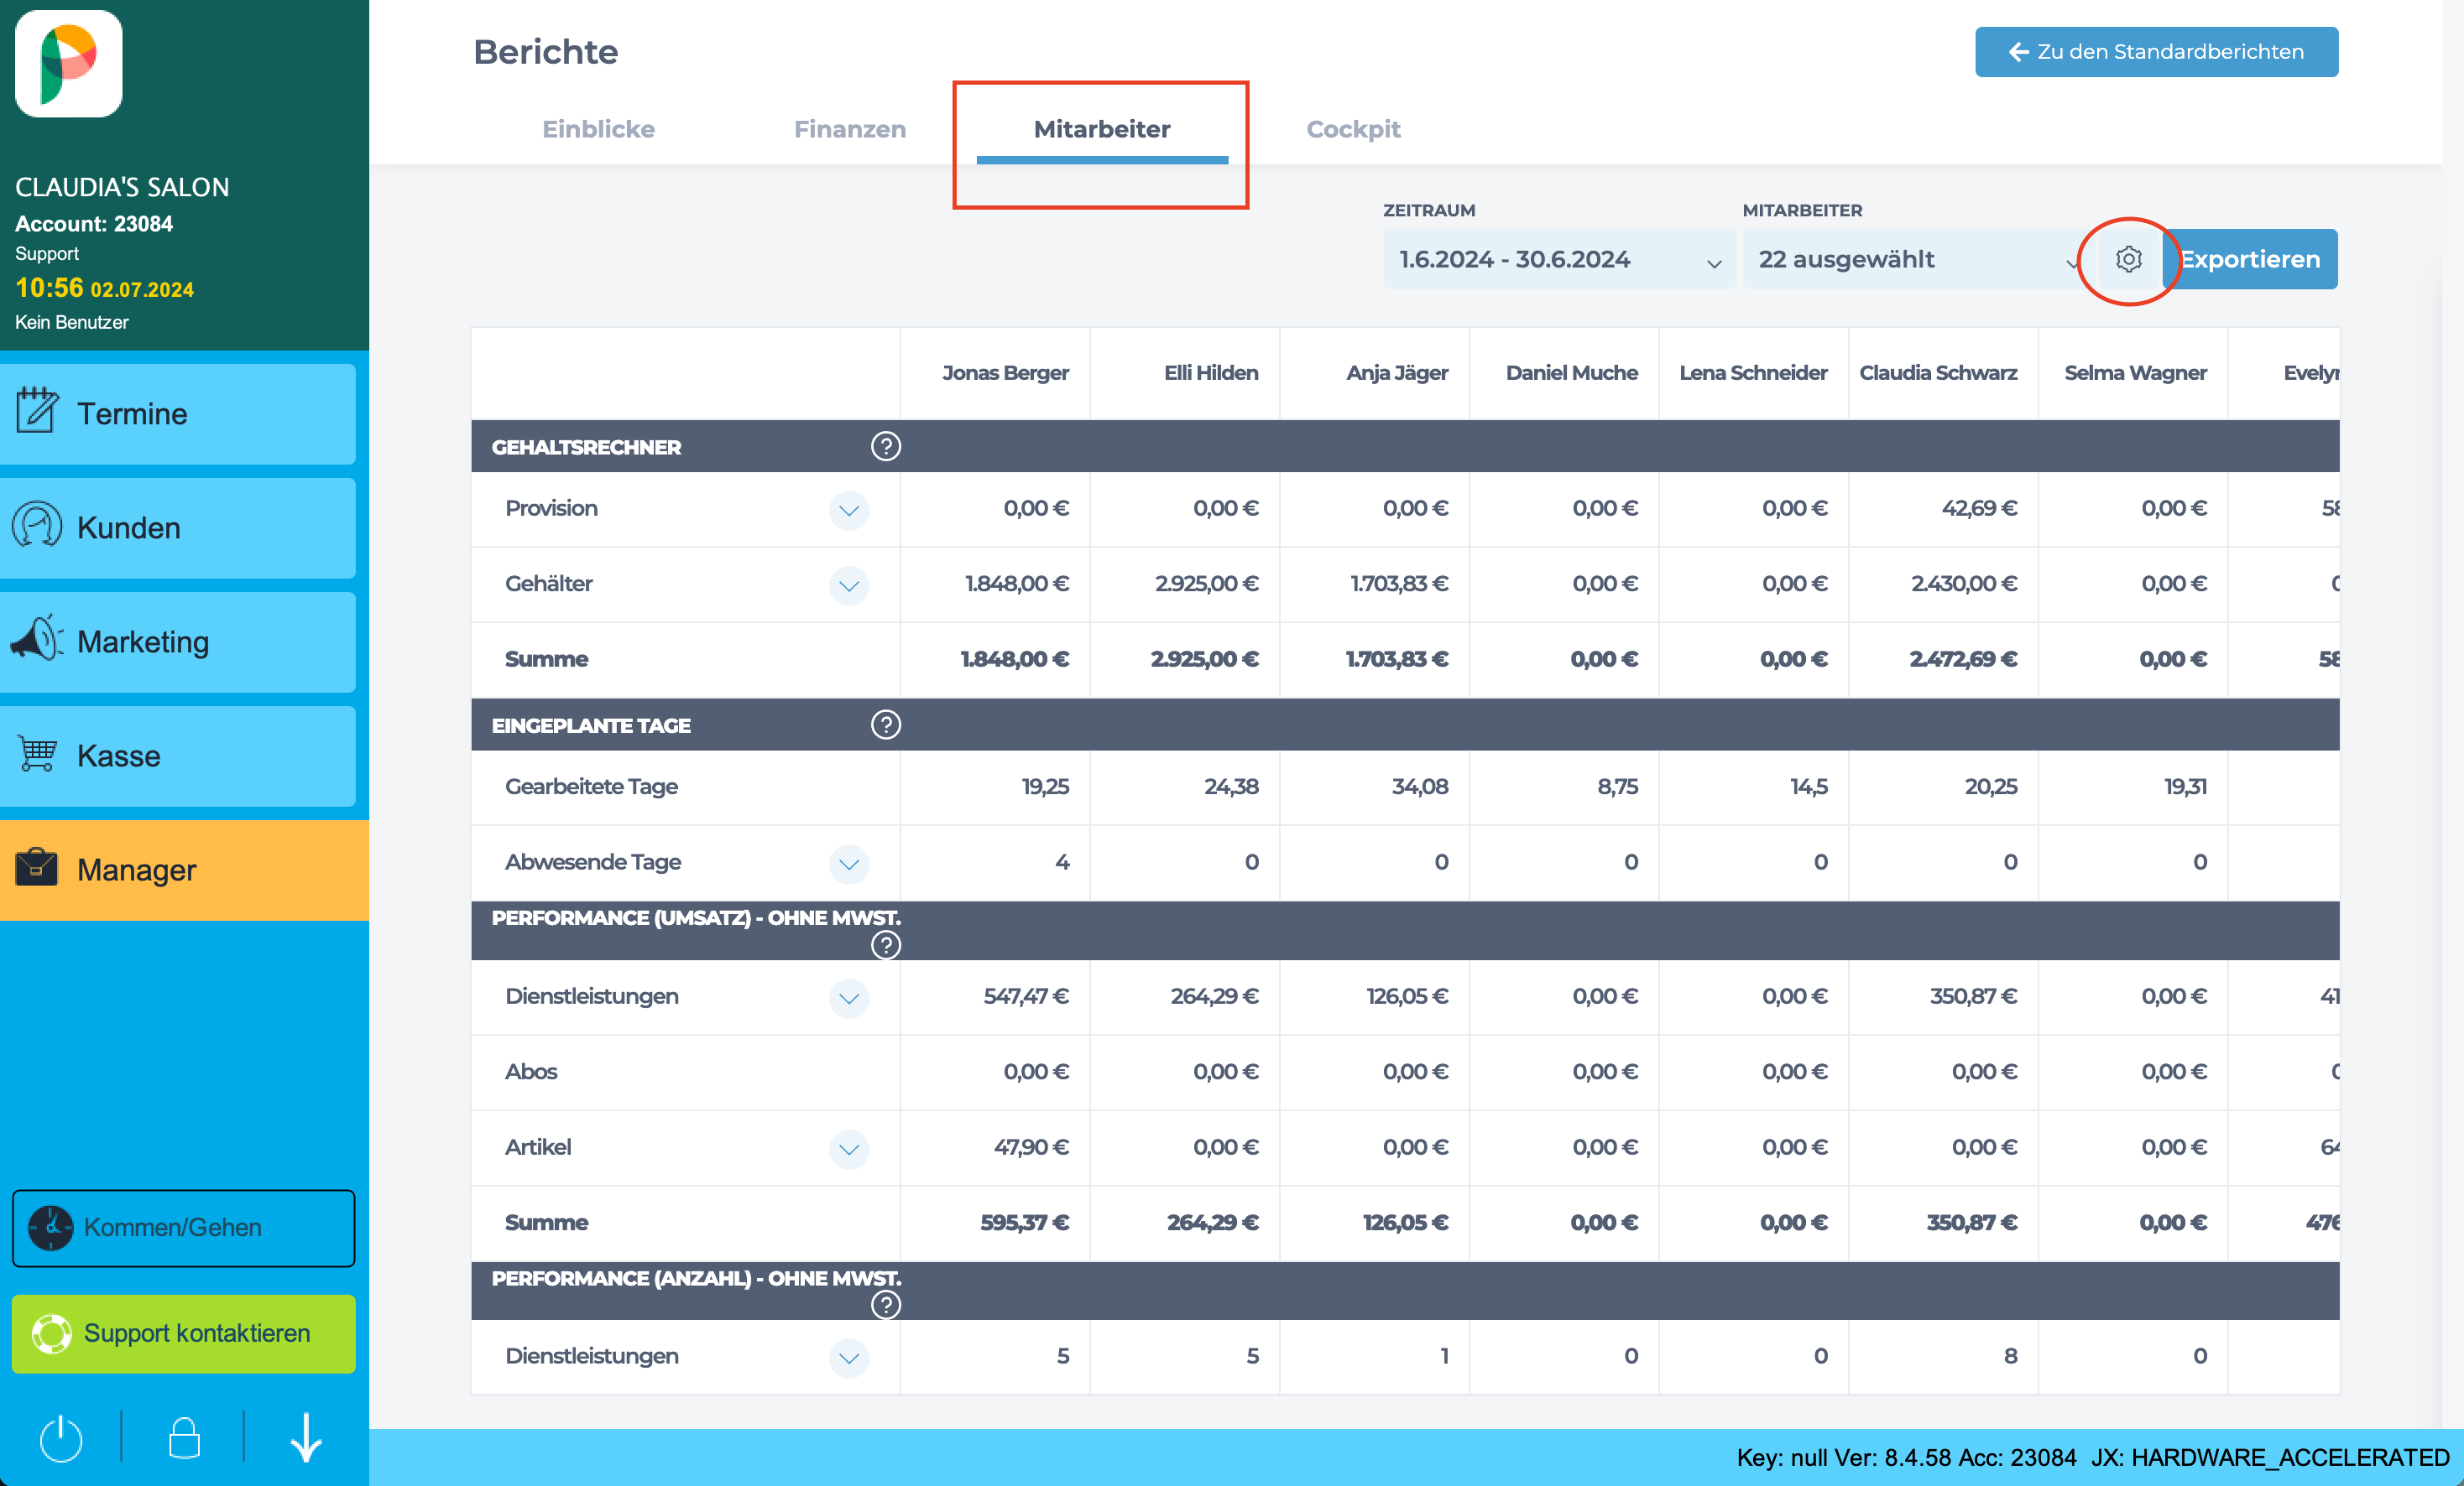2464x1486 pixels.
Task: Click Claudia Schwarz Summe 2.472,69 €
Action: 1963,659
